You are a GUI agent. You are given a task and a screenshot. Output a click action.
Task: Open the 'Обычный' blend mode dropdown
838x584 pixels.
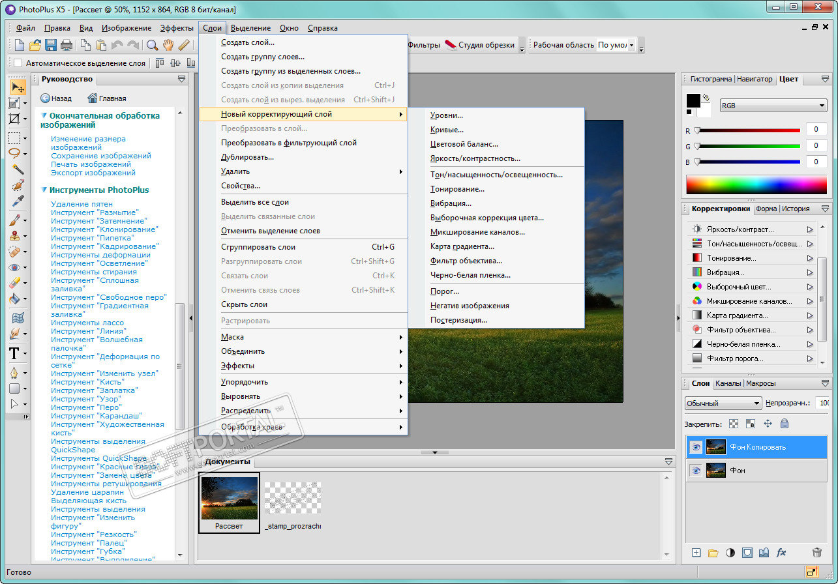click(x=723, y=403)
